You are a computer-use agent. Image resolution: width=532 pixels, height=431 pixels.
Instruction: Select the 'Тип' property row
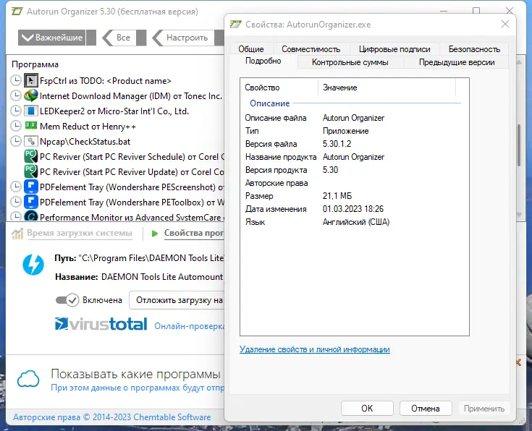(x=353, y=131)
